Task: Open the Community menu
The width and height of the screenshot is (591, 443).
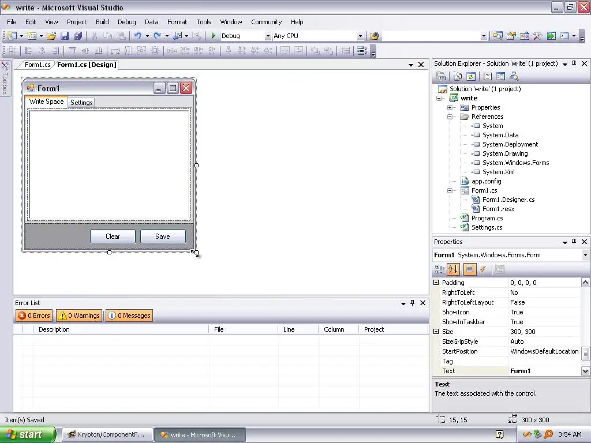Action: point(267,22)
